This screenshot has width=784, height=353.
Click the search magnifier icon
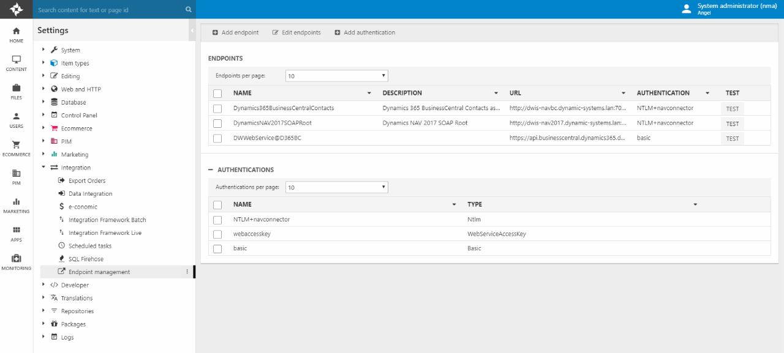(189, 10)
